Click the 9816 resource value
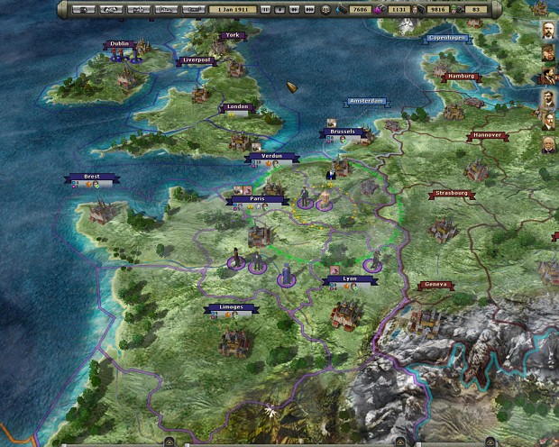This screenshot has width=559, height=447. pyautogui.click(x=437, y=10)
